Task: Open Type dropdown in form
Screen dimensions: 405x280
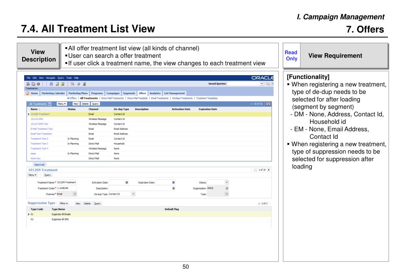Action: pyautogui.click(x=226, y=194)
